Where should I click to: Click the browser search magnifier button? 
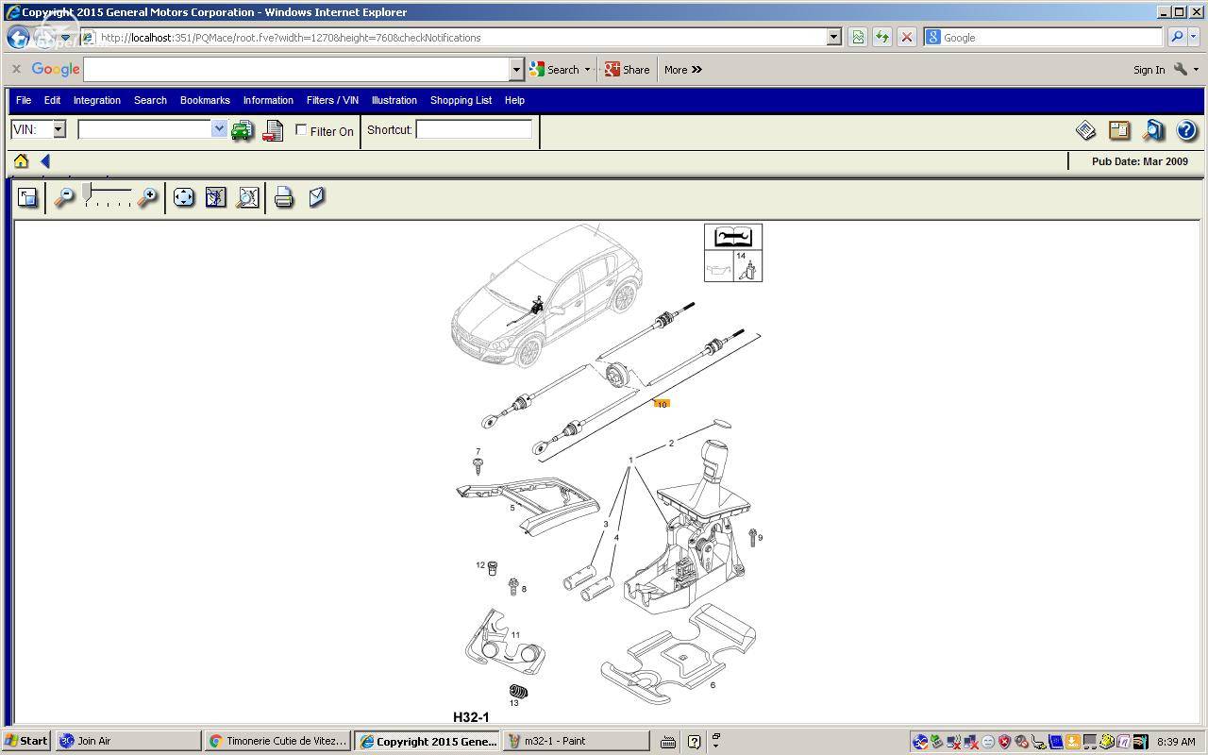[1177, 37]
